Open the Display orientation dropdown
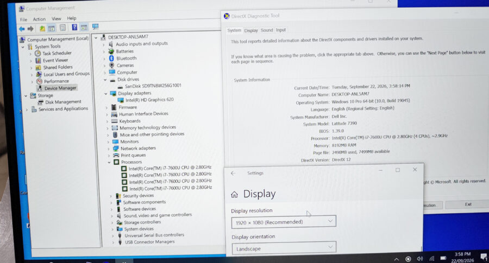This screenshot has height=263, width=489. [284, 248]
